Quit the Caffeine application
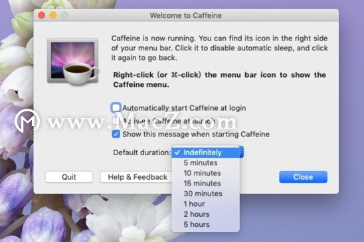The height and width of the screenshot is (242, 364). 69,177
